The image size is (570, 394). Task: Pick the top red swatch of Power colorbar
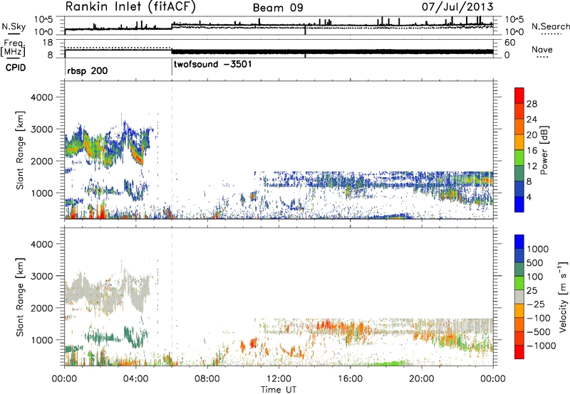tap(519, 95)
